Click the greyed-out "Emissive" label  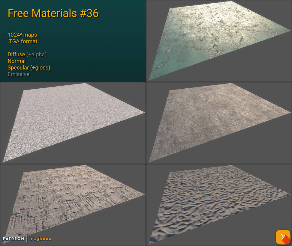click(18, 74)
